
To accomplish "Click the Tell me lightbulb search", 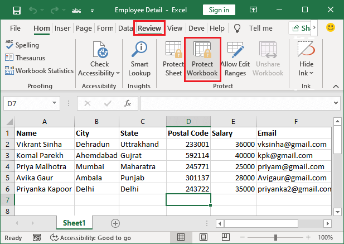I will 237,28.
